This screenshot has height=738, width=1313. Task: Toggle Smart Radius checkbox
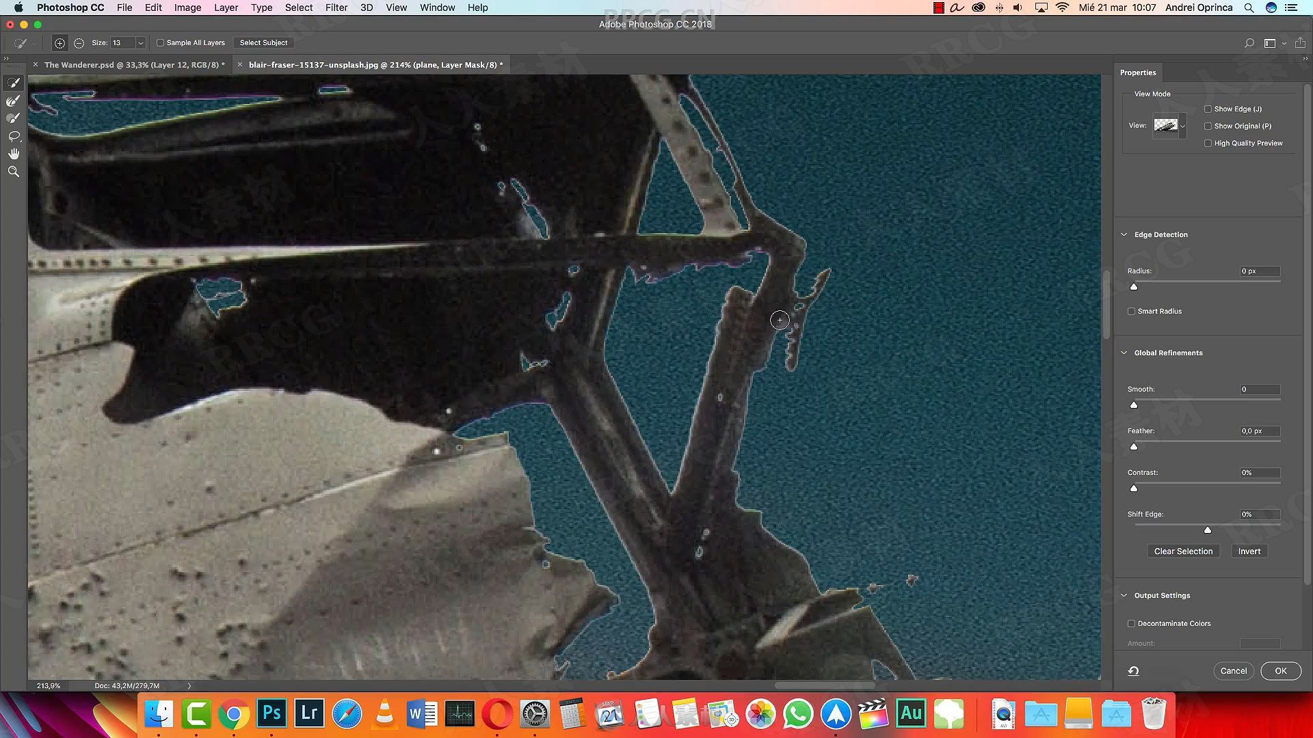tap(1132, 310)
